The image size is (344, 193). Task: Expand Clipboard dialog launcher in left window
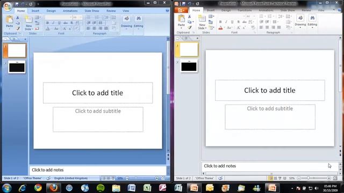pyautogui.click(x=19, y=33)
